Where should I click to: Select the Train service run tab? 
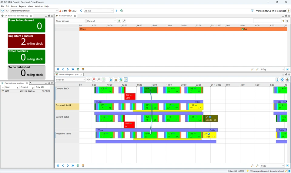pyautogui.click(x=65, y=16)
